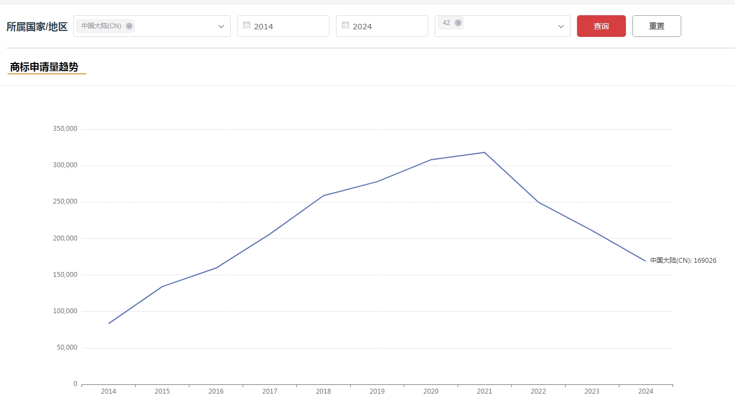Screen dimensions: 735x405
Task: Focus the 2024 end year field
Action: (386, 26)
